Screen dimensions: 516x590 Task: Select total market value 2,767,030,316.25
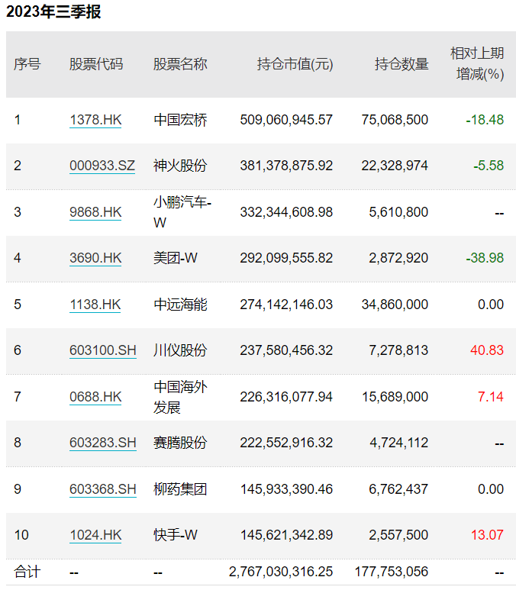(x=281, y=572)
